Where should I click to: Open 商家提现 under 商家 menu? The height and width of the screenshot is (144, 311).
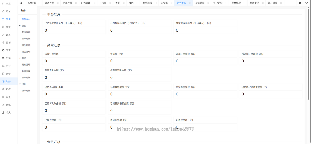(x=26, y=65)
